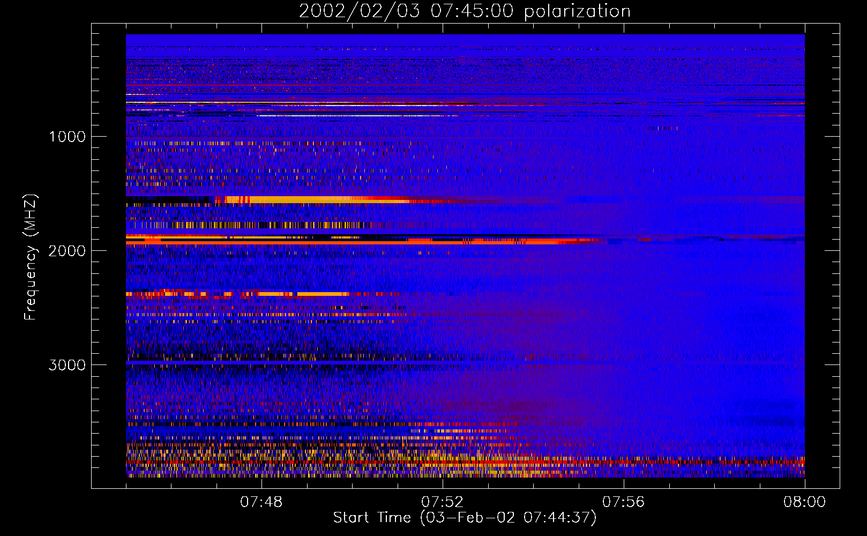The height and width of the screenshot is (536, 867).
Task: Click the 07:48 time tick label
Action: pos(261,502)
